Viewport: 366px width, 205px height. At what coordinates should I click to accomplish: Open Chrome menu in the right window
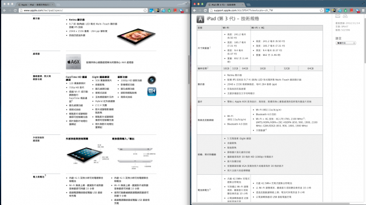[x=363, y=10]
